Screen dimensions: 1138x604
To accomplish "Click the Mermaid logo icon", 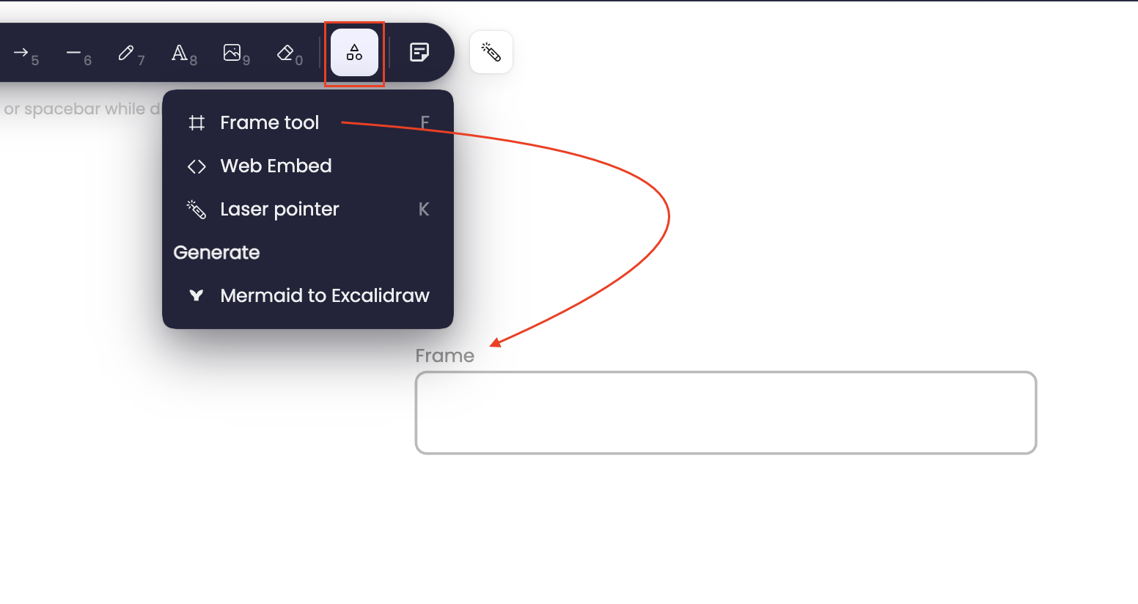I will point(197,295).
